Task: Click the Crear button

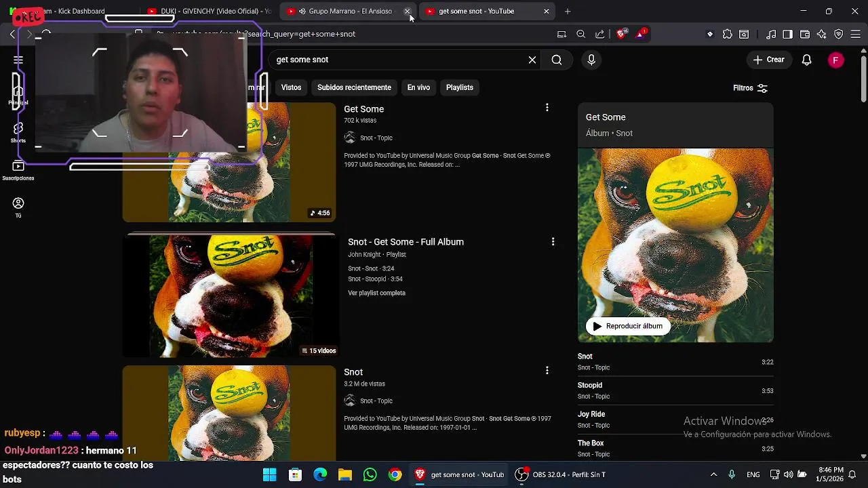Action: (768, 60)
